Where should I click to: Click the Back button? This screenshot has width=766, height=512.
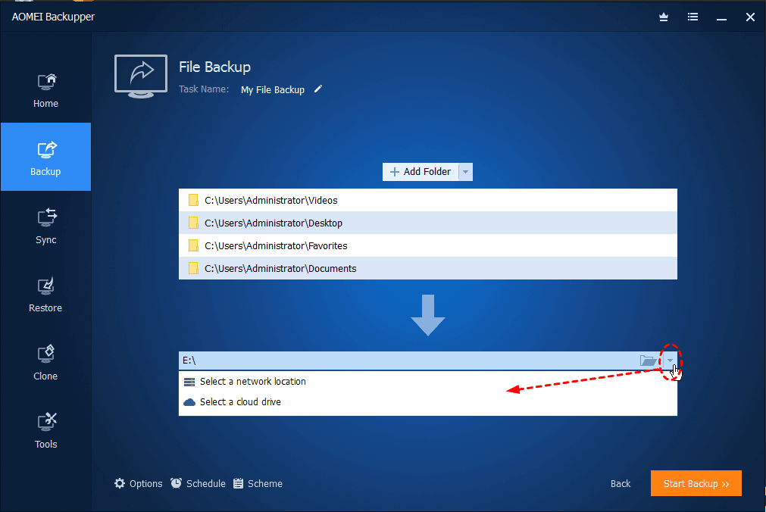point(621,484)
